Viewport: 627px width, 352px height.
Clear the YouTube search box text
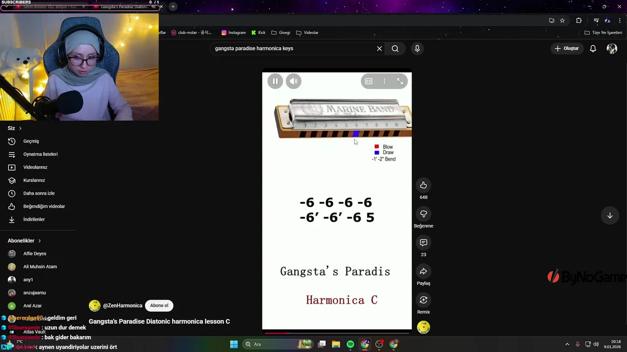coord(379,48)
